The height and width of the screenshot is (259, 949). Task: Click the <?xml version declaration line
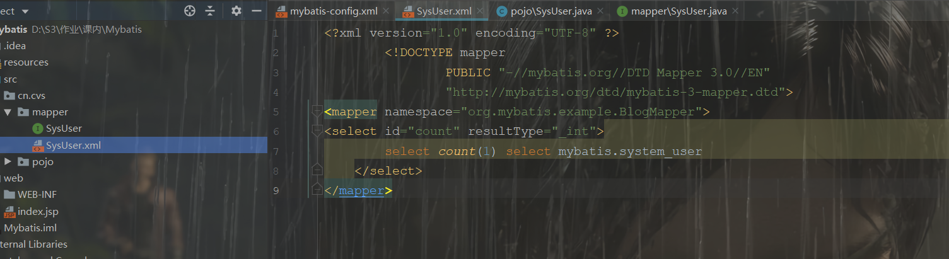(x=472, y=33)
